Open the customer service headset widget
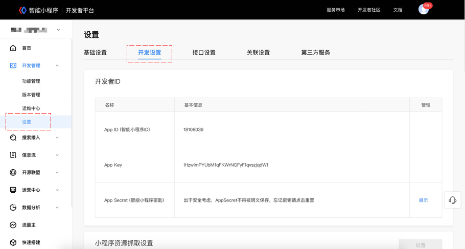Screen dimensions: 465x249 click(x=453, y=200)
